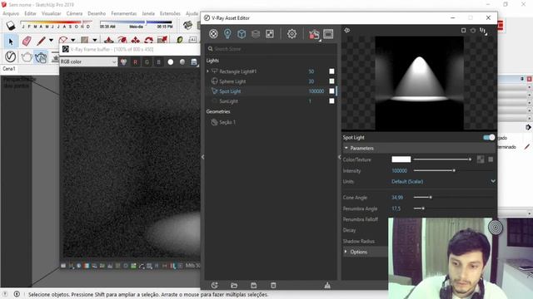The width and height of the screenshot is (533, 299).
Task: Open the Editar menu
Action: pyautogui.click(x=30, y=13)
